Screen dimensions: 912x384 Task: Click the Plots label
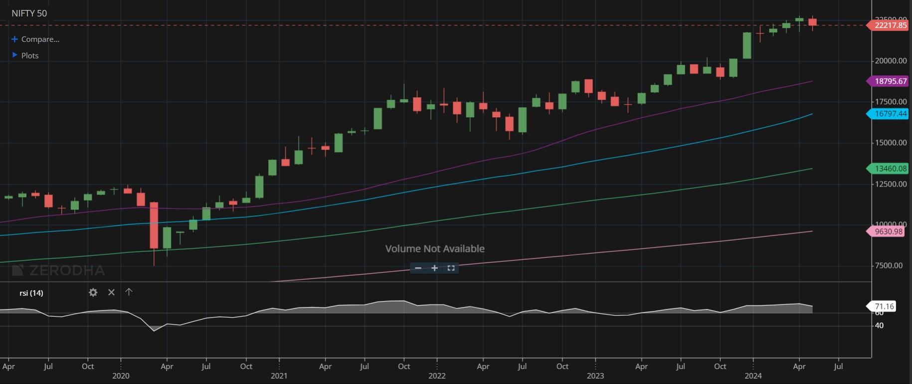click(x=30, y=55)
